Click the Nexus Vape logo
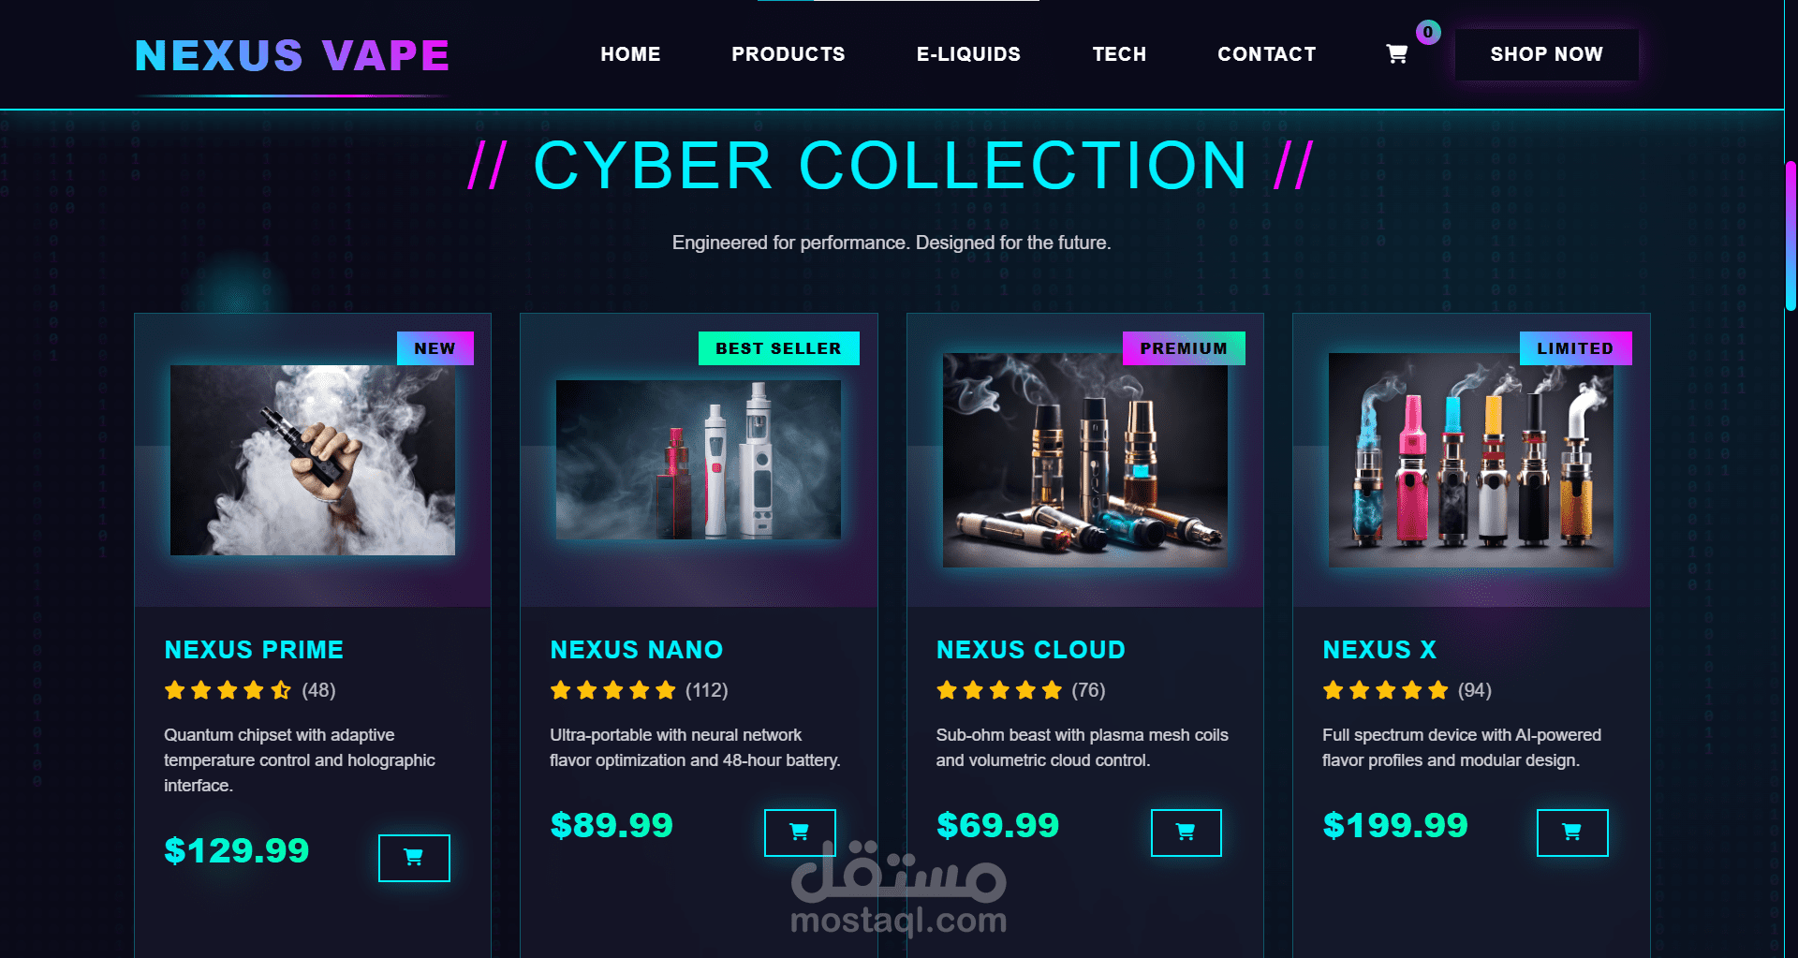 coord(292,56)
